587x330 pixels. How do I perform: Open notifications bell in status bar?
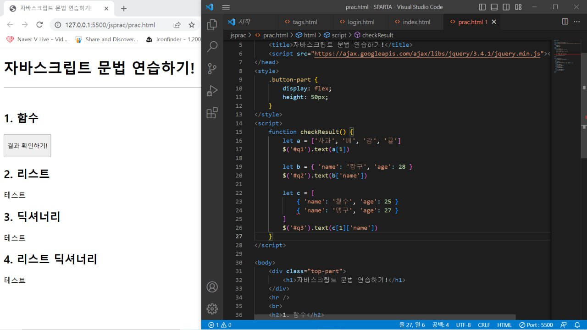click(577, 325)
